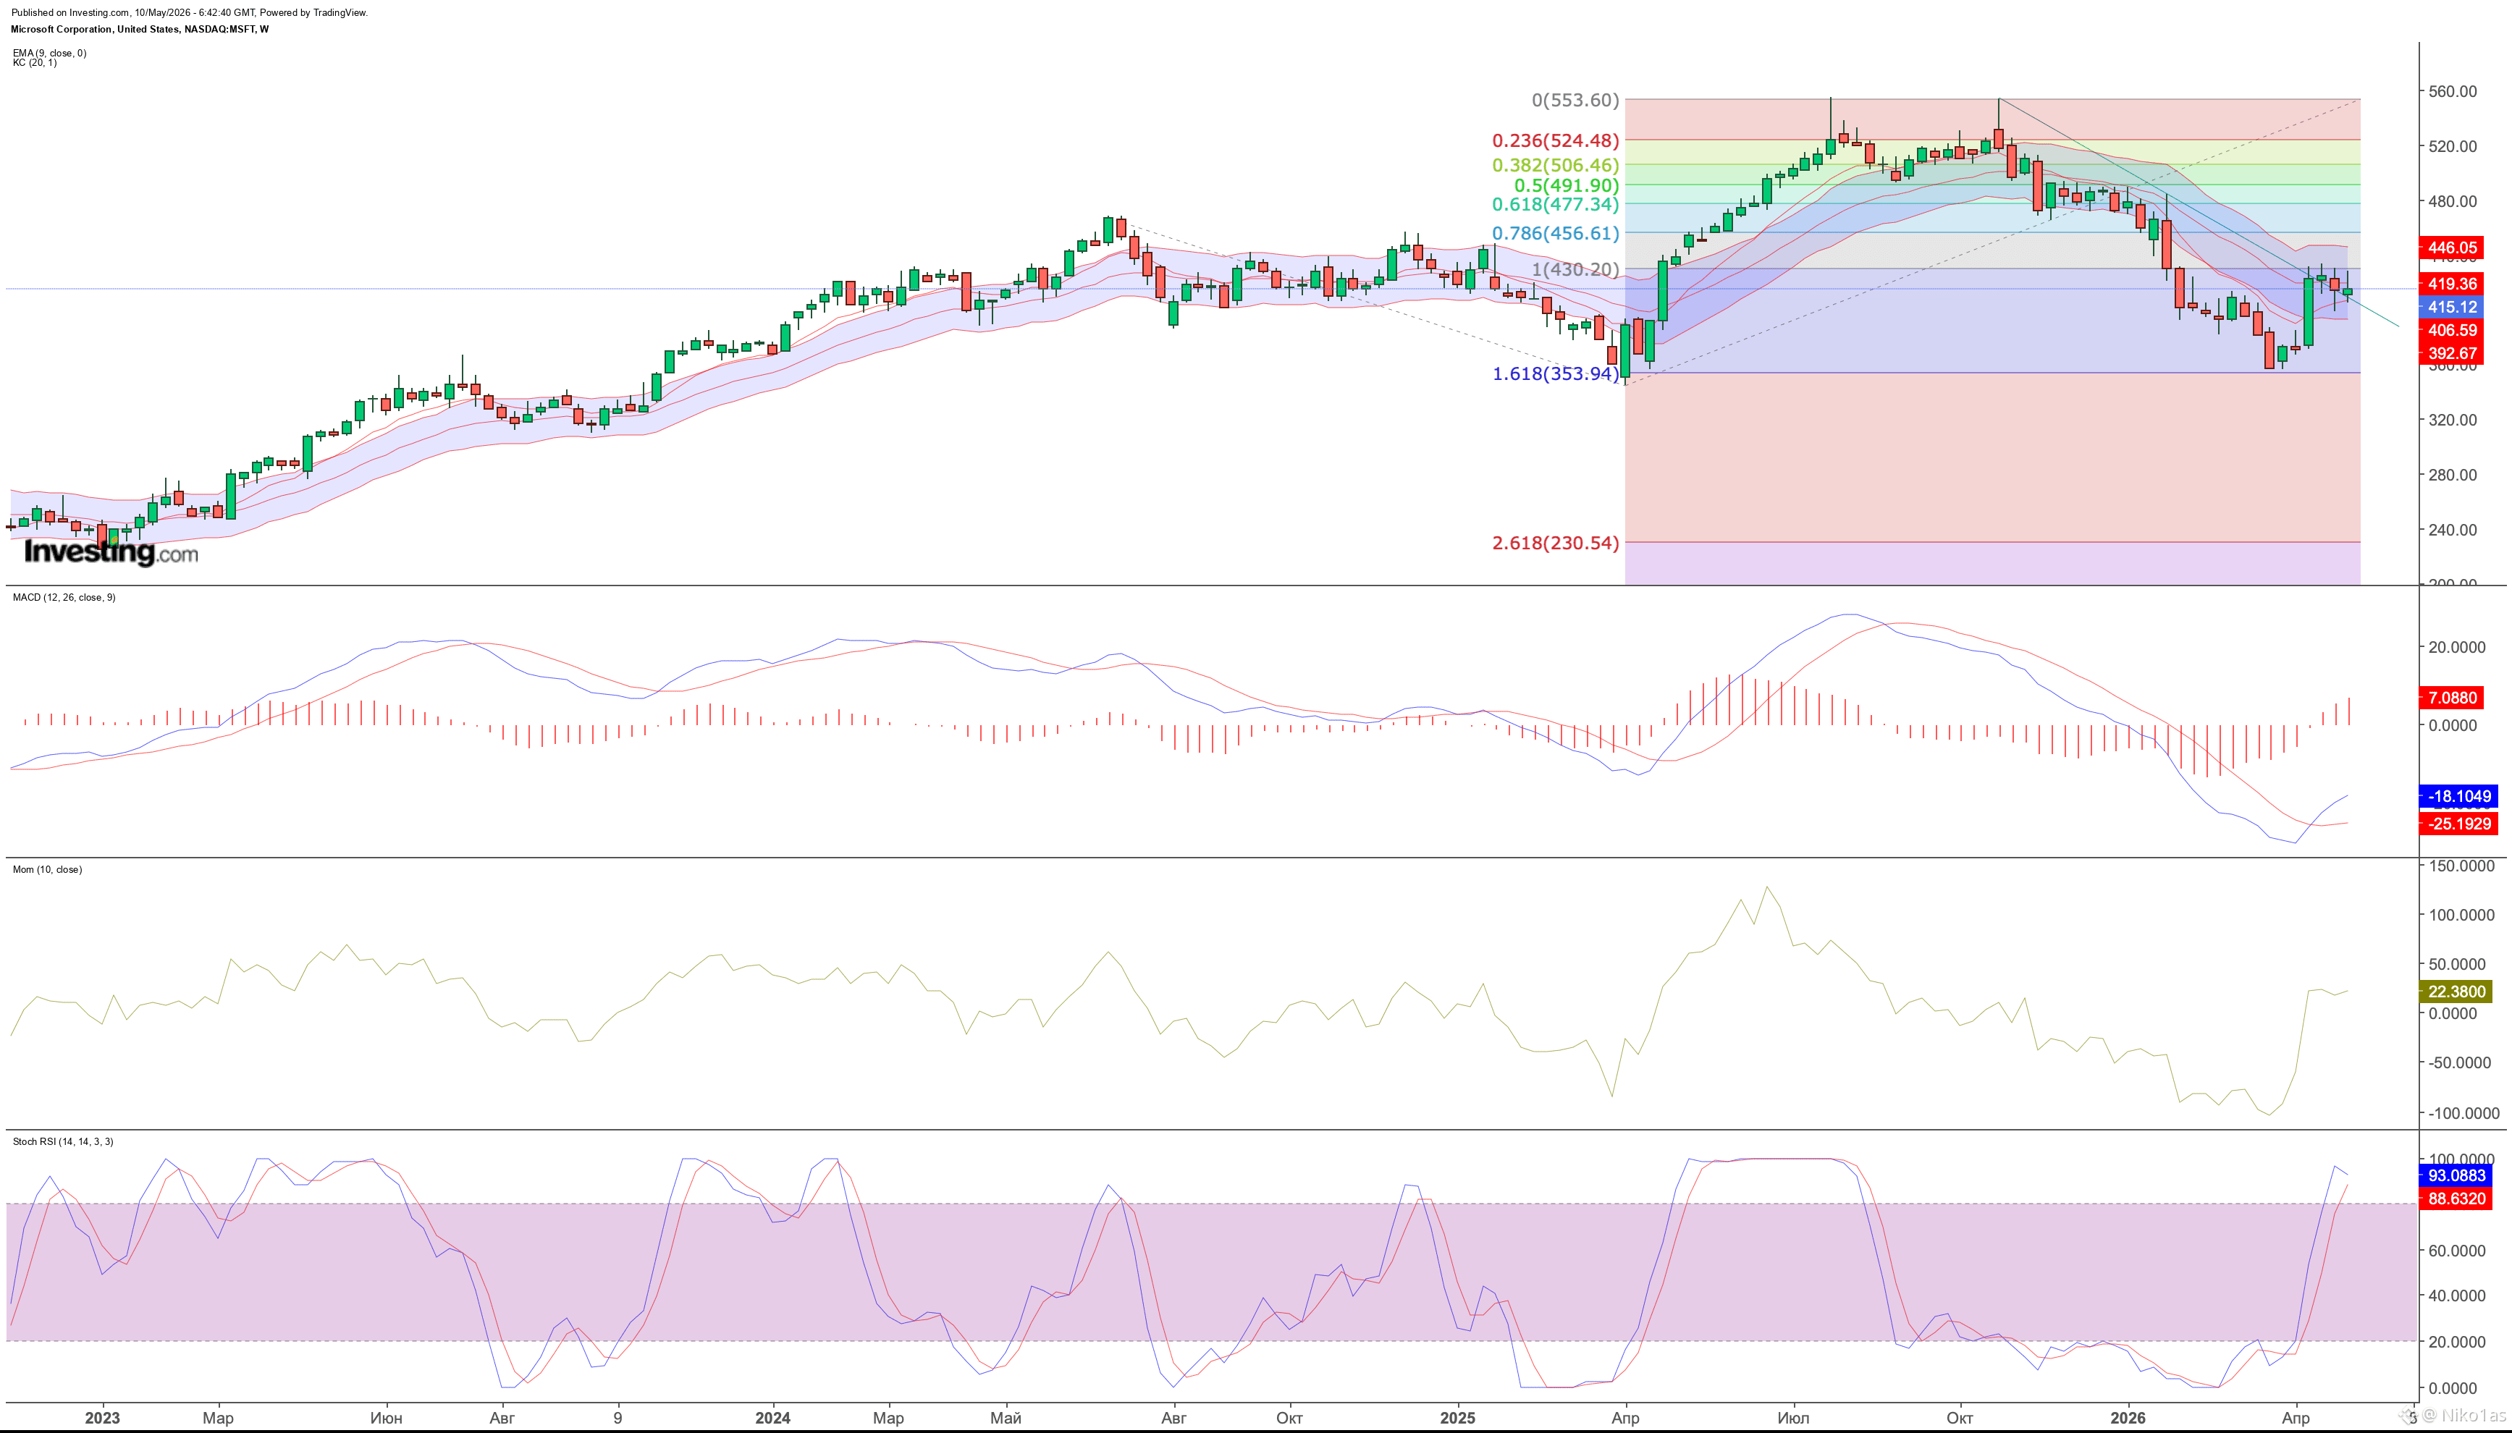Select the -50.0000 momentum axis label

[2461, 1063]
